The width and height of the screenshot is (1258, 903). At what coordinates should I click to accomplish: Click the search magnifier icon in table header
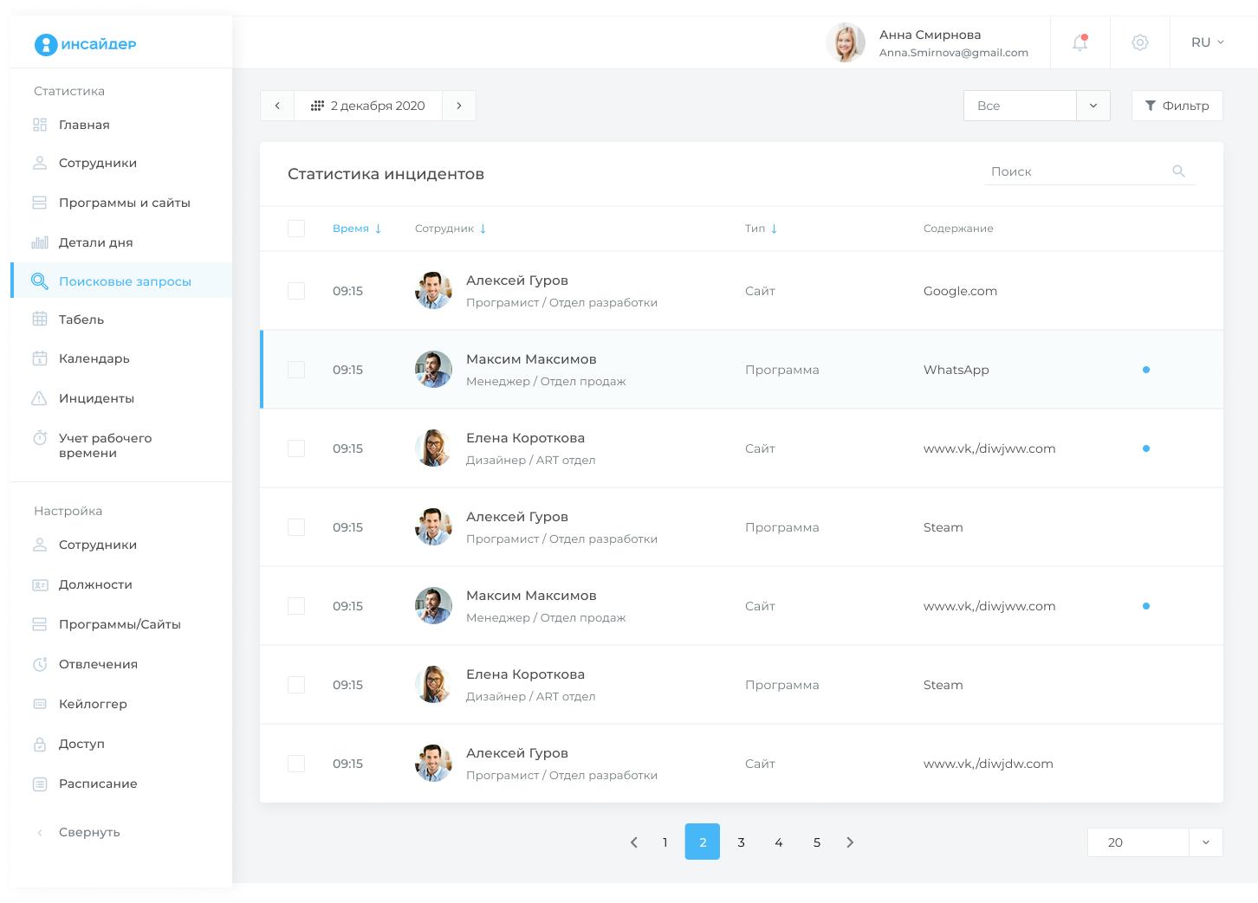1178,171
